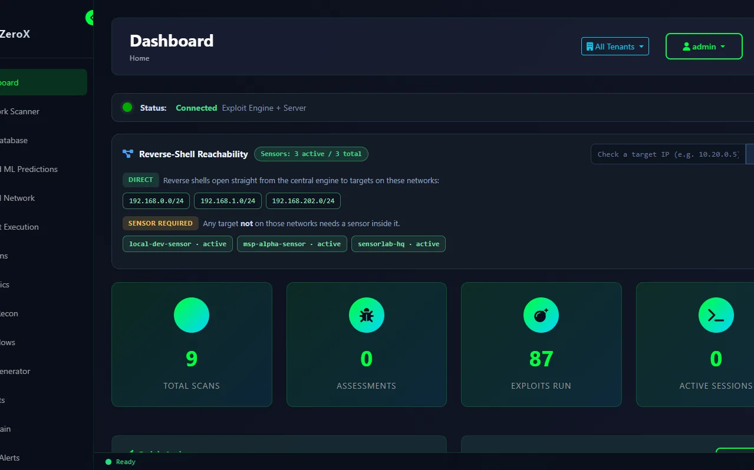This screenshot has height=470, width=754.
Task: Click the ZeroX logo text
Action: pos(15,34)
